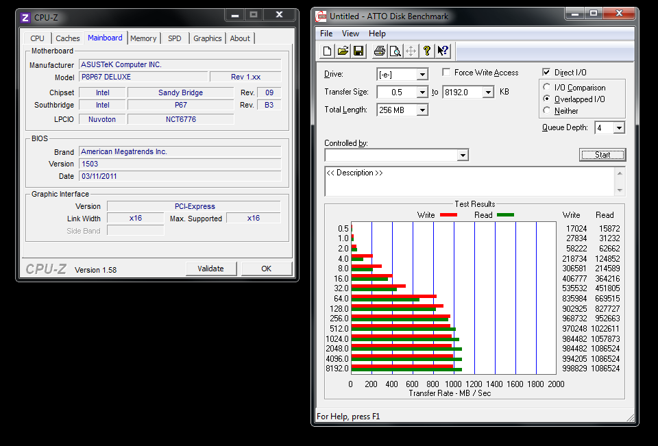Viewport: 658px width, 446px height.
Task: Click the Manufacturer field ASUSTeK Computer INC.
Action: pos(180,64)
